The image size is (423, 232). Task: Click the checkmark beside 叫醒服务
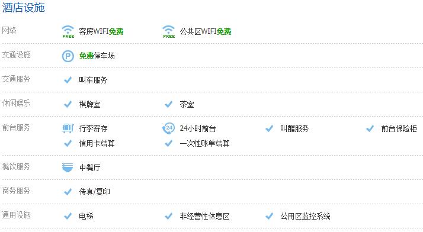click(269, 128)
